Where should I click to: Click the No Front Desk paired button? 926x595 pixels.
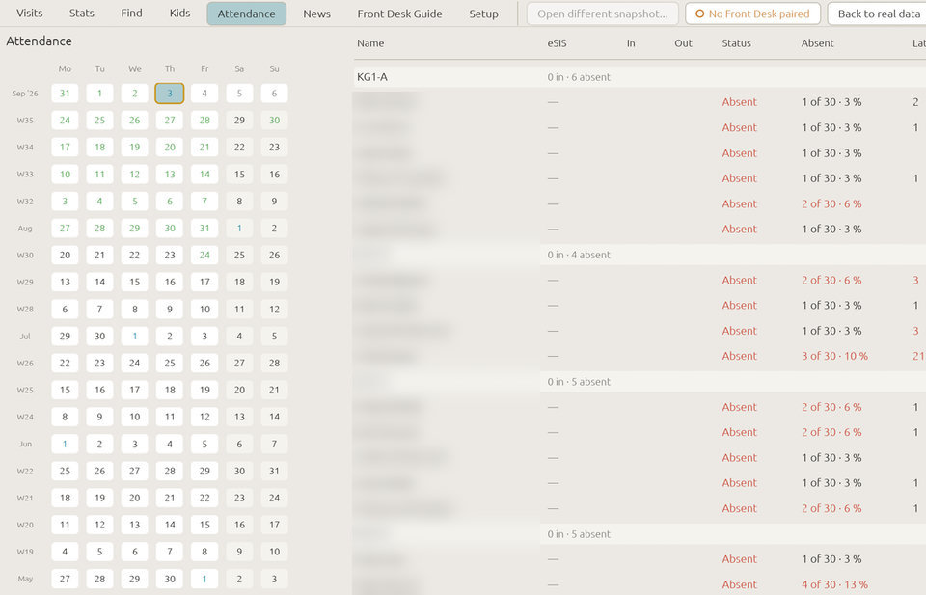pyautogui.click(x=752, y=14)
